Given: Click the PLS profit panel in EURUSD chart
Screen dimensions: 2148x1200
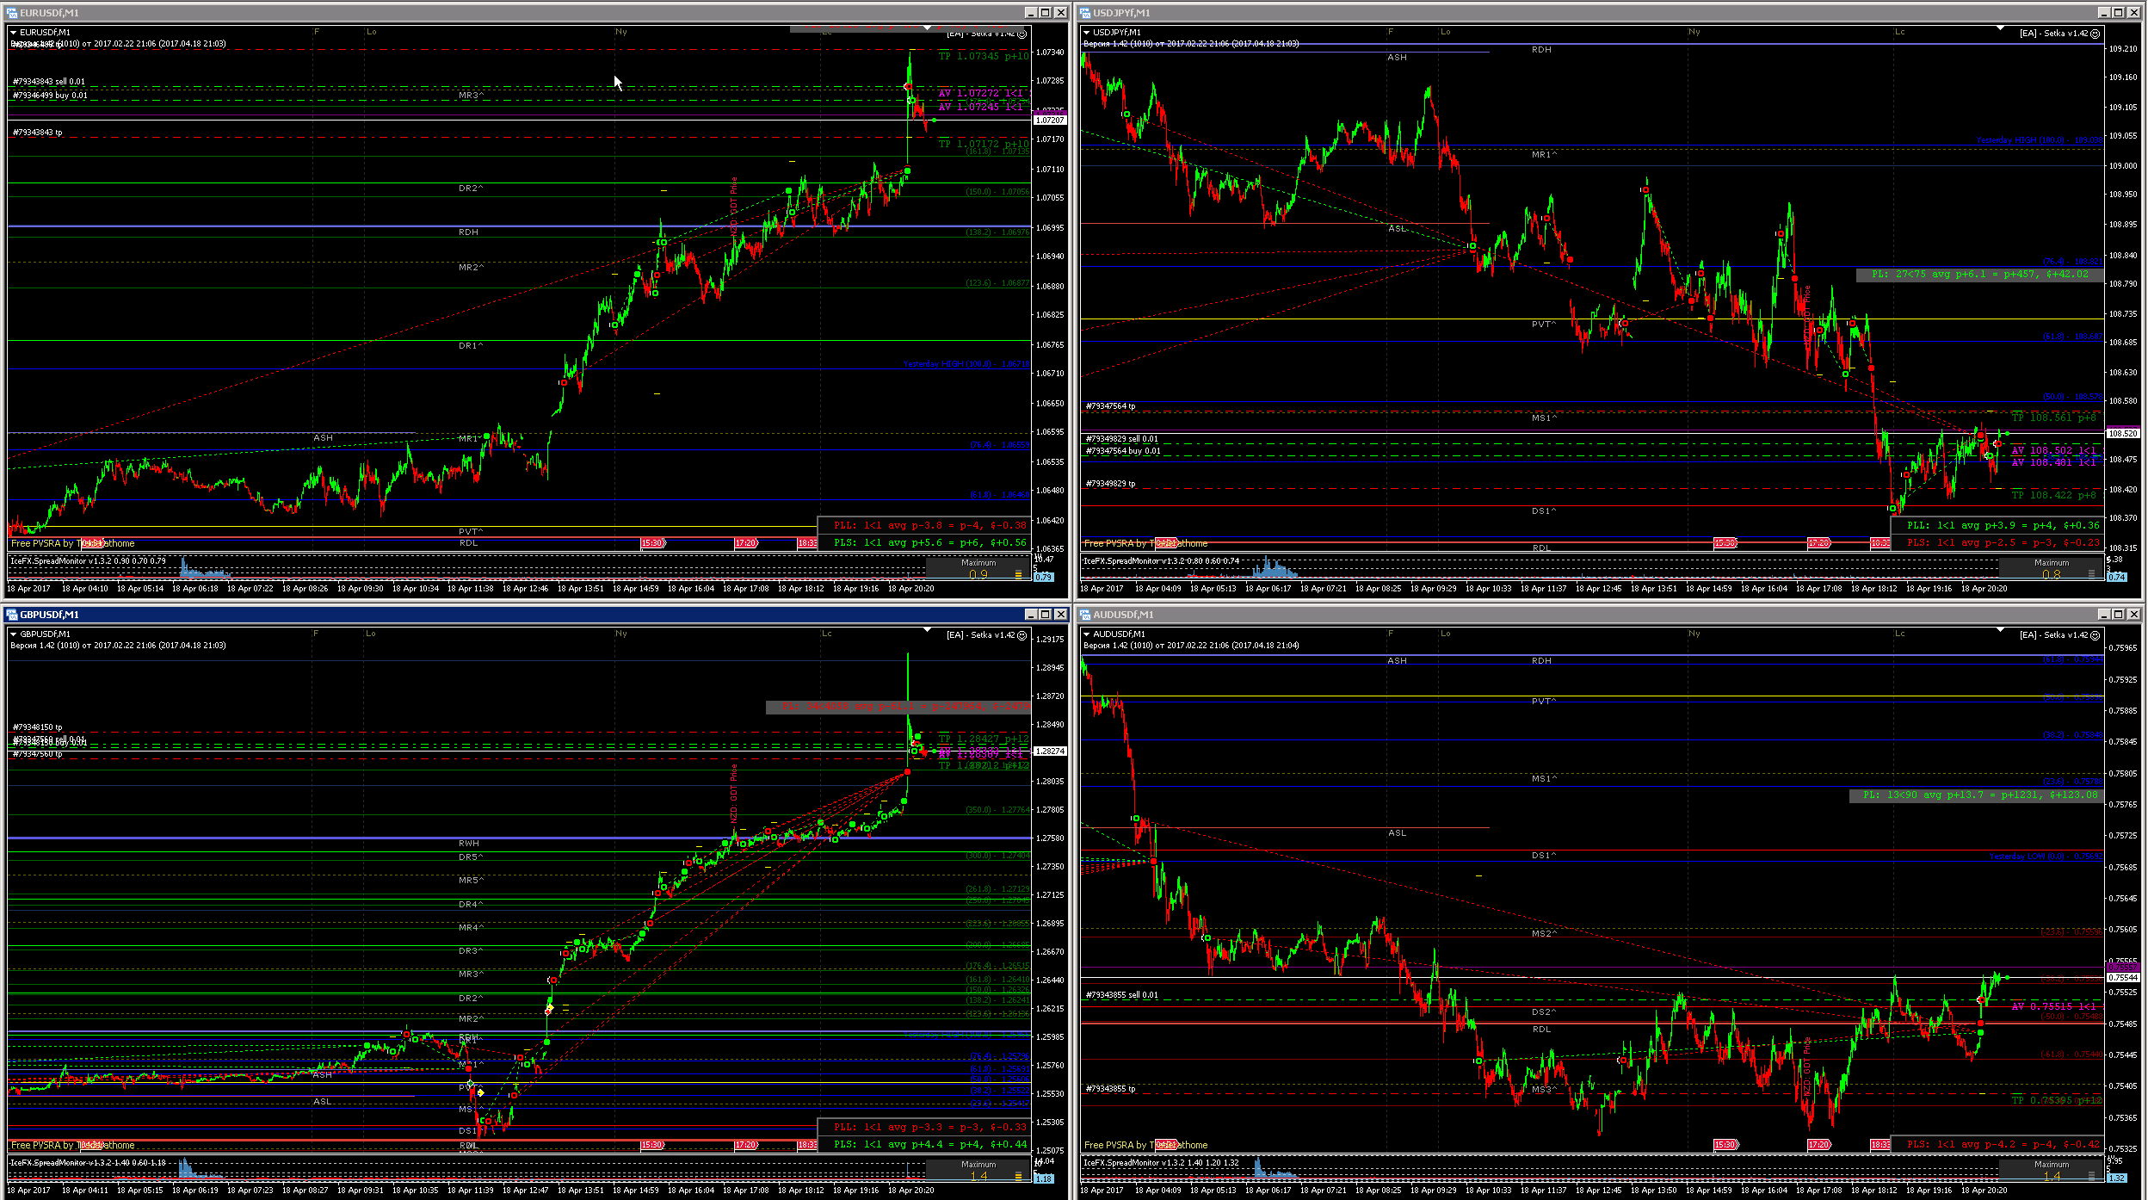Looking at the screenshot, I should point(924,542).
